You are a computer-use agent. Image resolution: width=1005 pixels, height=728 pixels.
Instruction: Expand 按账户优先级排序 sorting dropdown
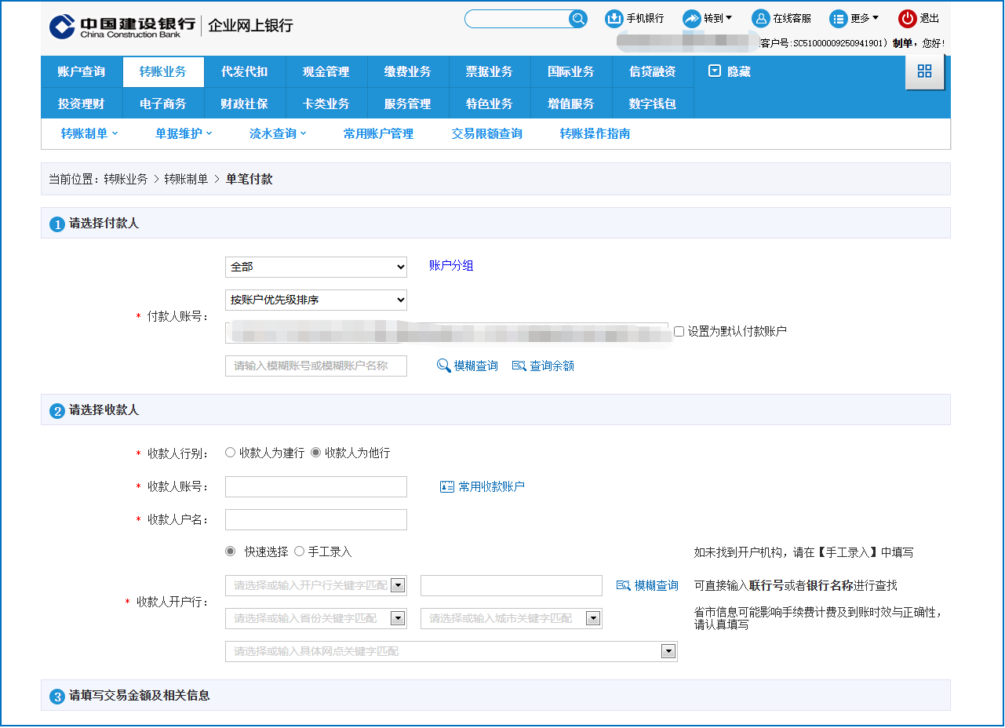315,300
